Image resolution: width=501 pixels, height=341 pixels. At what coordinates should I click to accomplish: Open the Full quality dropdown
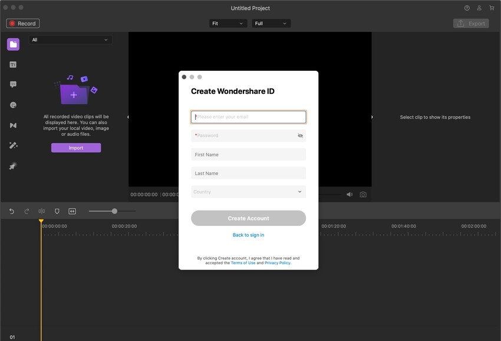click(x=271, y=24)
